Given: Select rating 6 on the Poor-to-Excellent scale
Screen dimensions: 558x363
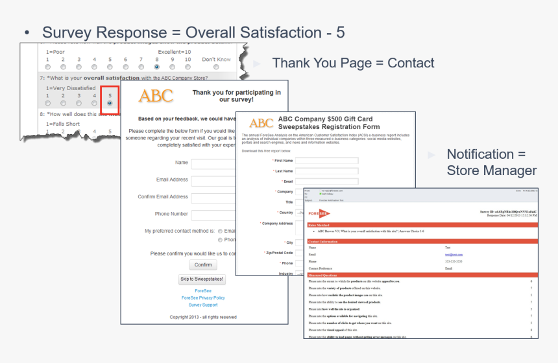Looking at the screenshot, I should [x=126, y=67].
